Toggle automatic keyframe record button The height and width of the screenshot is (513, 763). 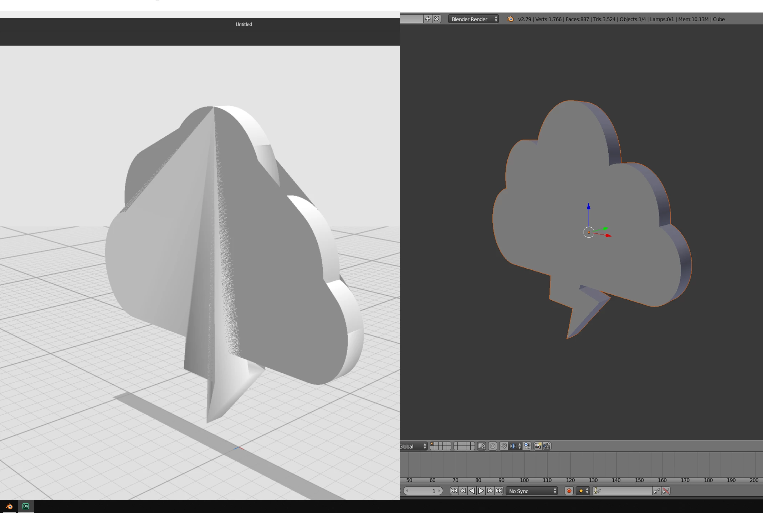569,491
